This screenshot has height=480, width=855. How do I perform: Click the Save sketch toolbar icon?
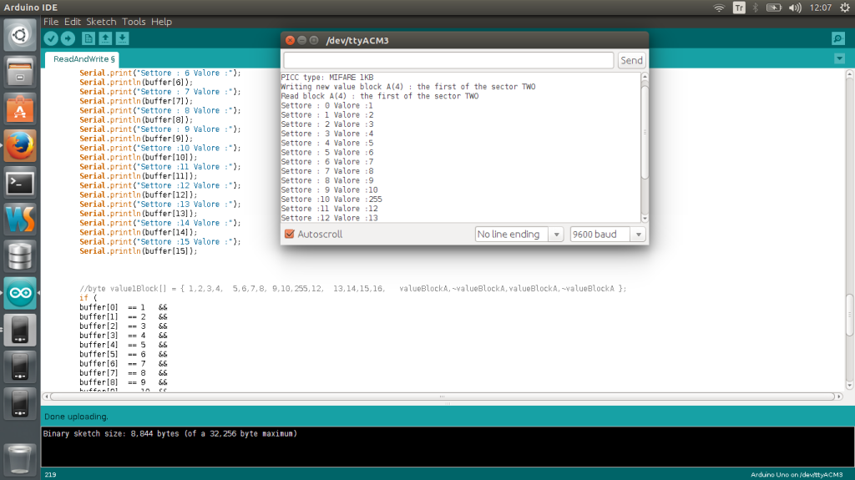[x=122, y=38]
